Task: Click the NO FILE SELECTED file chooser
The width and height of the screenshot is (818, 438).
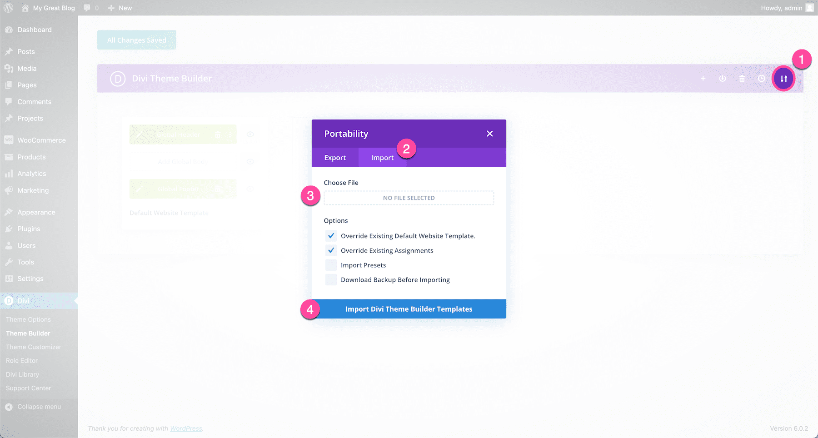Action: coord(409,198)
